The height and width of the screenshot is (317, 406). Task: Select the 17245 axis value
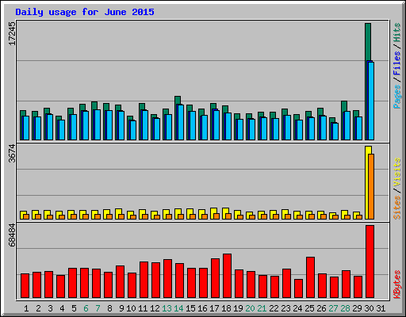pos(12,33)
